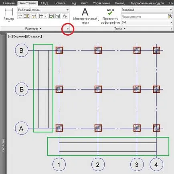
Task: Select axis bubble 3
Action: pyautogui.click(x=137, y=164)
